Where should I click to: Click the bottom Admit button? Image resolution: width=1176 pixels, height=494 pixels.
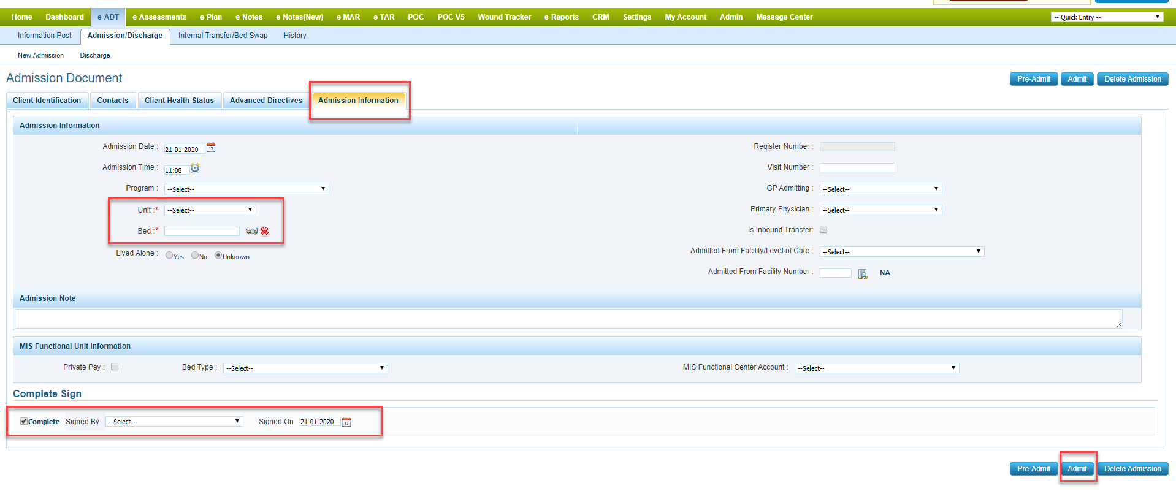pyautogui.click(x=1077, y=469)
